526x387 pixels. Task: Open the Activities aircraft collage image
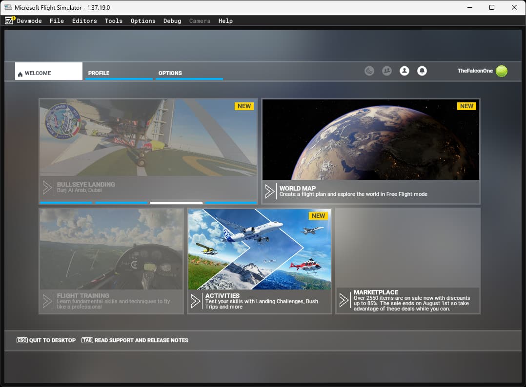pyautogui.click(x=260, y=249)
